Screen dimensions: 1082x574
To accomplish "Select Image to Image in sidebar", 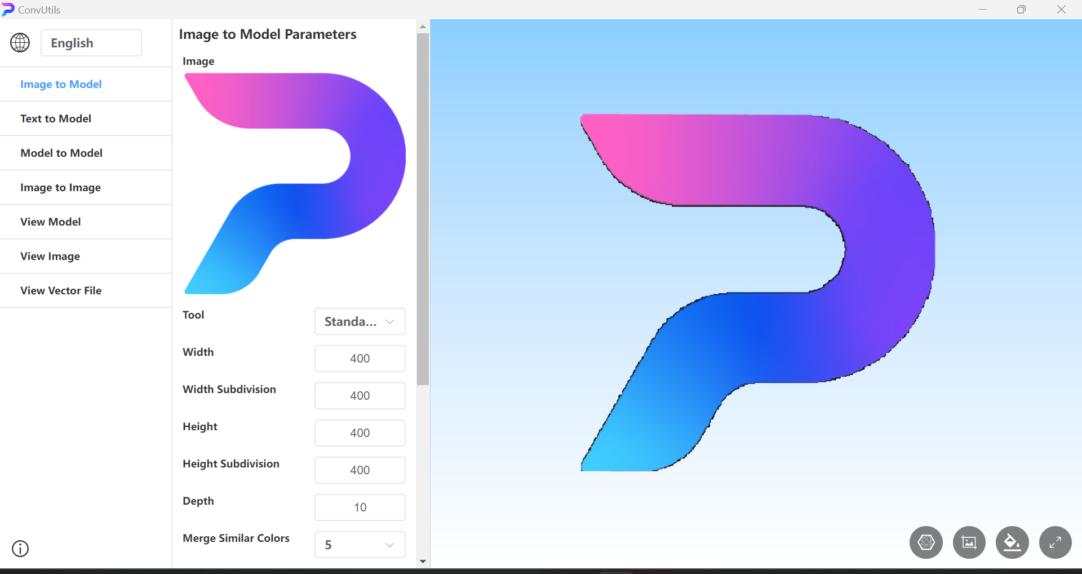I will (60, 187).
